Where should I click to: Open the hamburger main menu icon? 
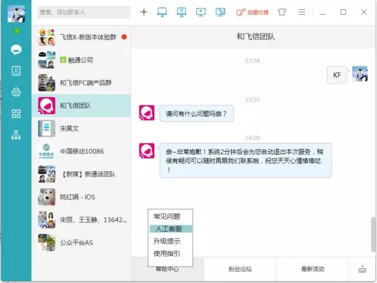302,12
